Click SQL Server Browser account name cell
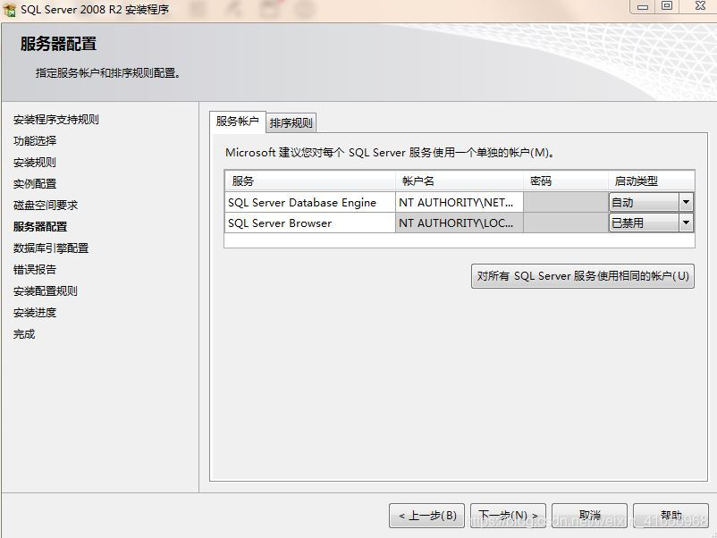This screenshot has width=717, height=538. coord(460,223)
